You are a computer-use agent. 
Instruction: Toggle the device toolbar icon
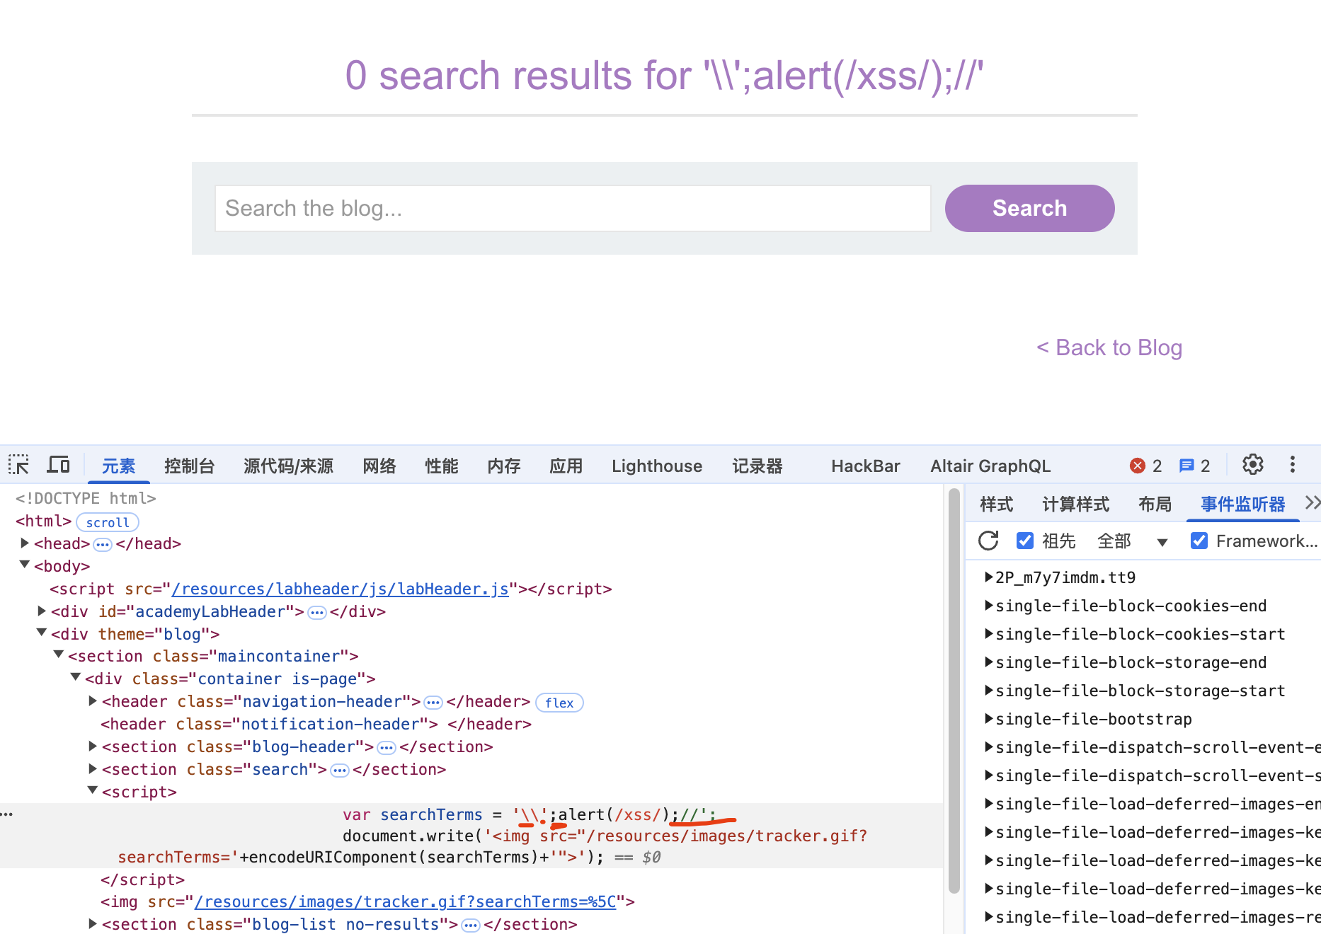58,465
